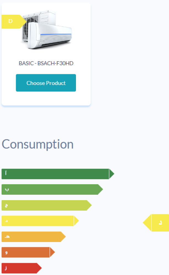Viewport: 169px width, 275px height.
Task: Select the lime ج efficiency bar
Action: [44, 205]
